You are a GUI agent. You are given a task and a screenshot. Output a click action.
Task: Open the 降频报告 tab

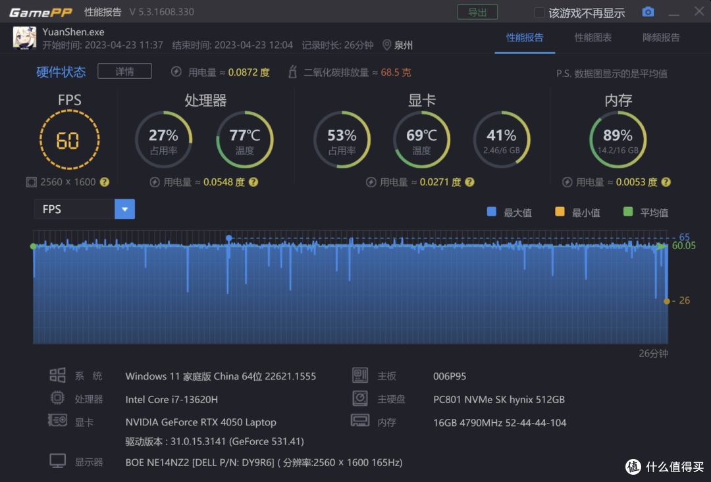click(x=661, y=37)
